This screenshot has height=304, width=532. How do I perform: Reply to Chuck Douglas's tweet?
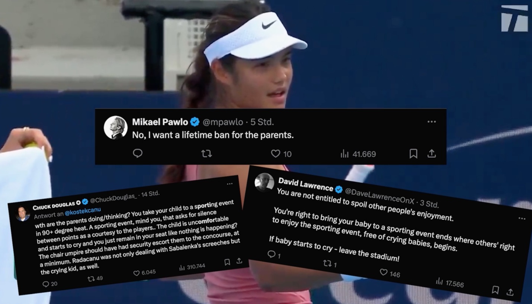(46, 284)
